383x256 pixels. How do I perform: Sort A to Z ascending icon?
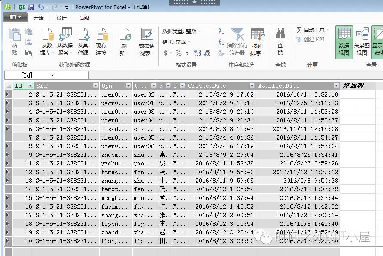coord(221,31)
